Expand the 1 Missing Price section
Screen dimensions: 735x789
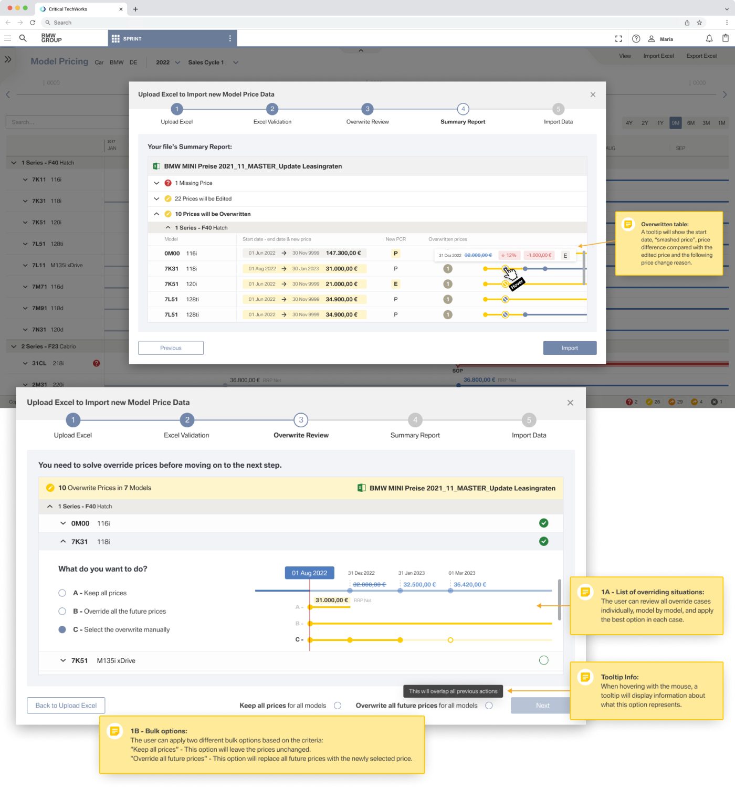[156, 183]
